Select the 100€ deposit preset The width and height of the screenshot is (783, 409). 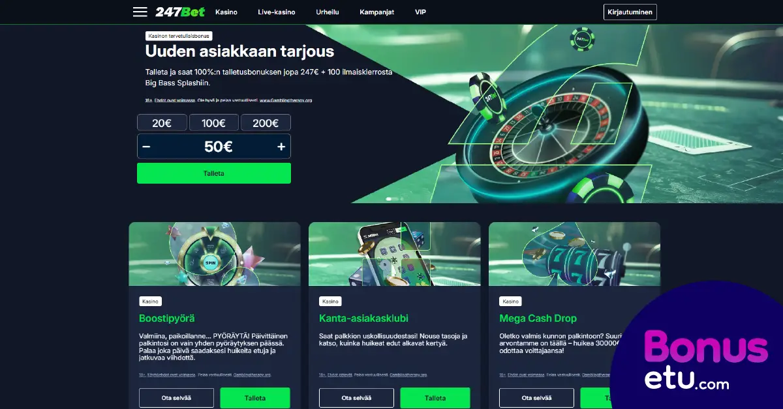click(x=213, y=123)
